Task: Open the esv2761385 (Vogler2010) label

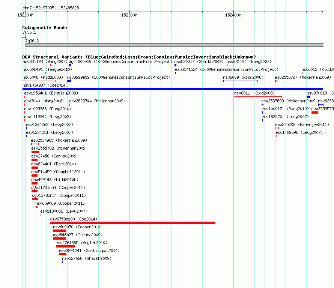Action: click(81, 243)
